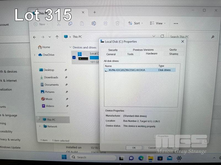Select the NVMe KIOXIA disk drive entry
The image size is (221, 165).
coord(127,70)
